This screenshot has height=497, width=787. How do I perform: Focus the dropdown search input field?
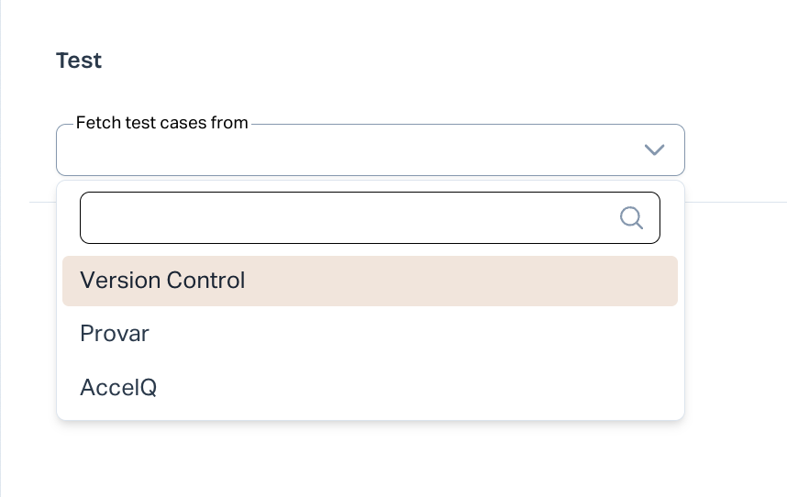[349, 217]
